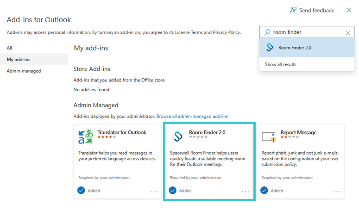Click the Admin Managed heading
Screen dimensions: 359x210
pos(96,105)
